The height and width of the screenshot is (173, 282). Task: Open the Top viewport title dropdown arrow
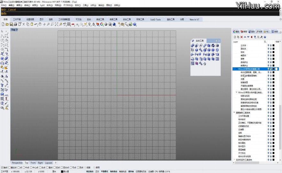[17, 29]
